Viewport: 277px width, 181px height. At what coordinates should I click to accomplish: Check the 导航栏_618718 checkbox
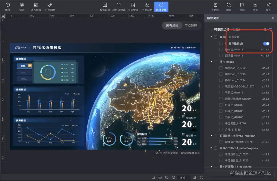click(221, 93)
